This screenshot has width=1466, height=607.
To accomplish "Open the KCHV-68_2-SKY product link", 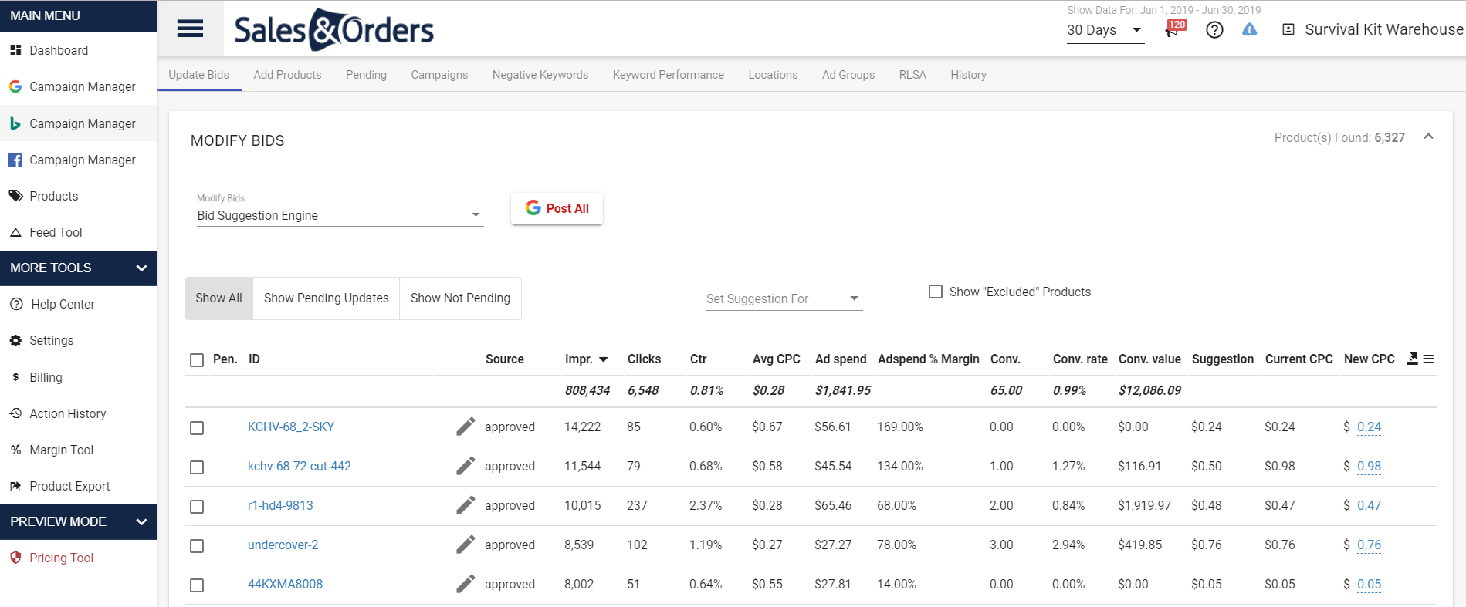I will 291,427.
